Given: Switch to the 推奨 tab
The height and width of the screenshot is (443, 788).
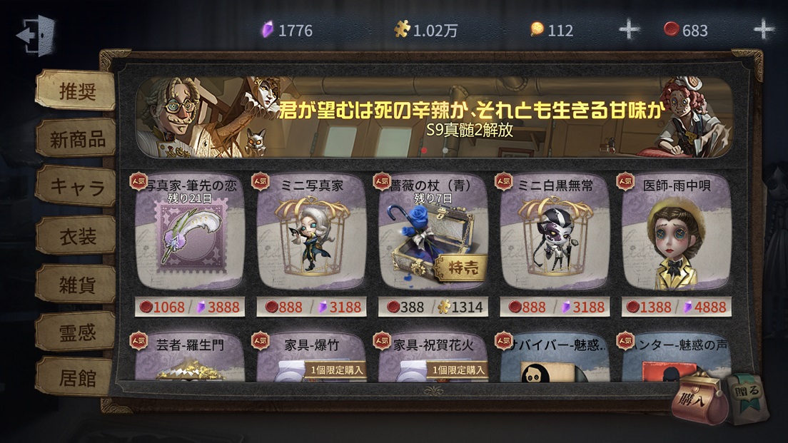Looking at the screenshot, I should 76,91.
